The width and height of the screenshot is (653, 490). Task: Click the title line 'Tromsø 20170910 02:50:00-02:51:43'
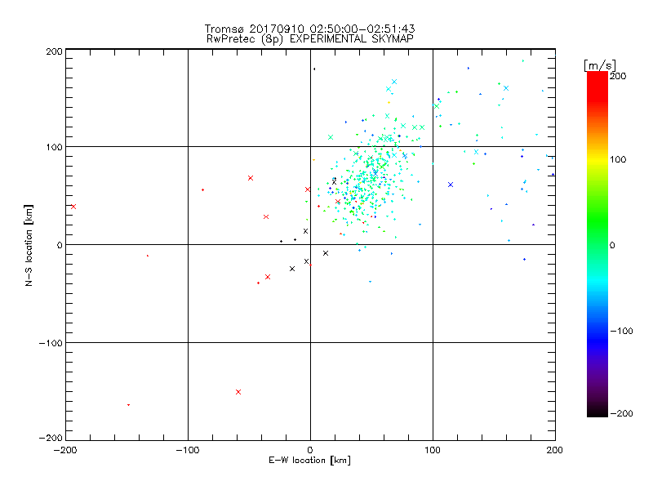pyautogui.click(x=309, y=29)
